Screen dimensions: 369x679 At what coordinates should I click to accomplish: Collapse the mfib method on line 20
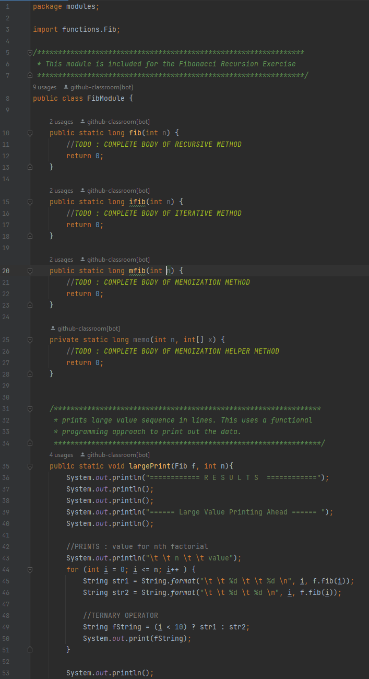(30, 271)
